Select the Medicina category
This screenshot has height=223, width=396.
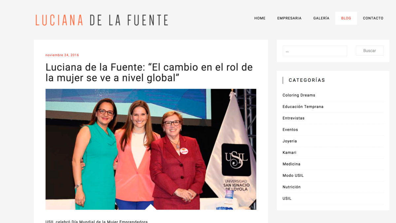click(x=291, y=164)
